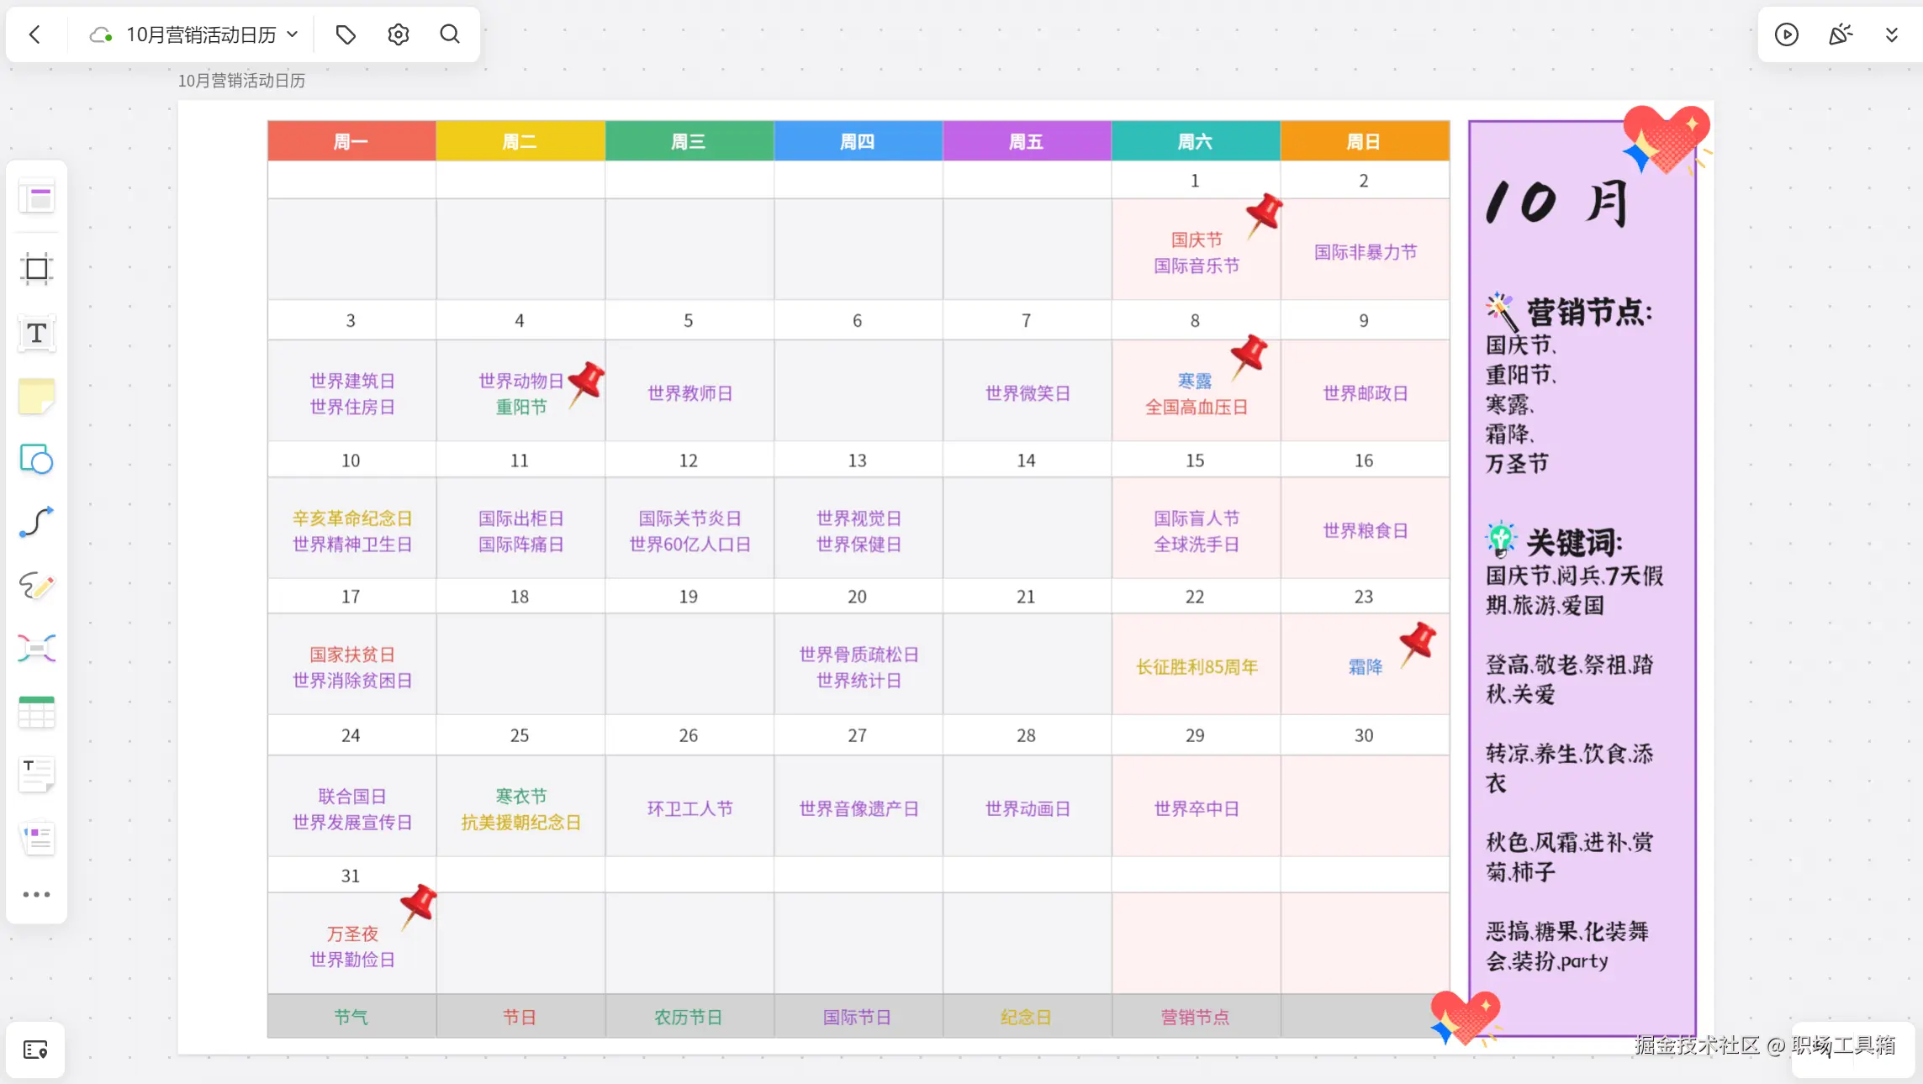Open board settings hexagon icon
Screen dimensions: 1923x1084
click(x=398, y=34)
